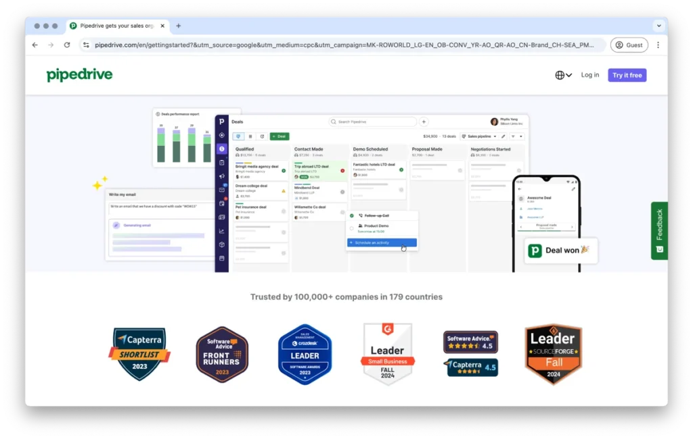Image resolution: width=693 pixels, height=439 pixels.
Task: Click the Products box icon in the sidebar
Action: pyautogui.click(x=222, y=244)
